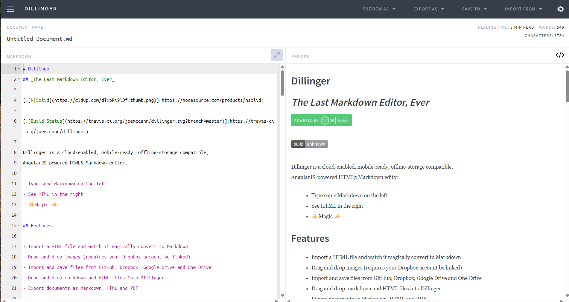Collapse fold arrow on line 2
This screenshot has height=302, width=569.
(19, 79)
